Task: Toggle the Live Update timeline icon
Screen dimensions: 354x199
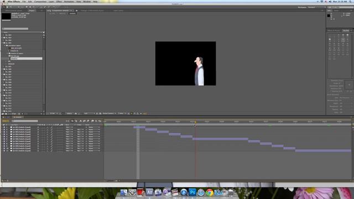Action: pyautogui.click(x=72, y=121)
